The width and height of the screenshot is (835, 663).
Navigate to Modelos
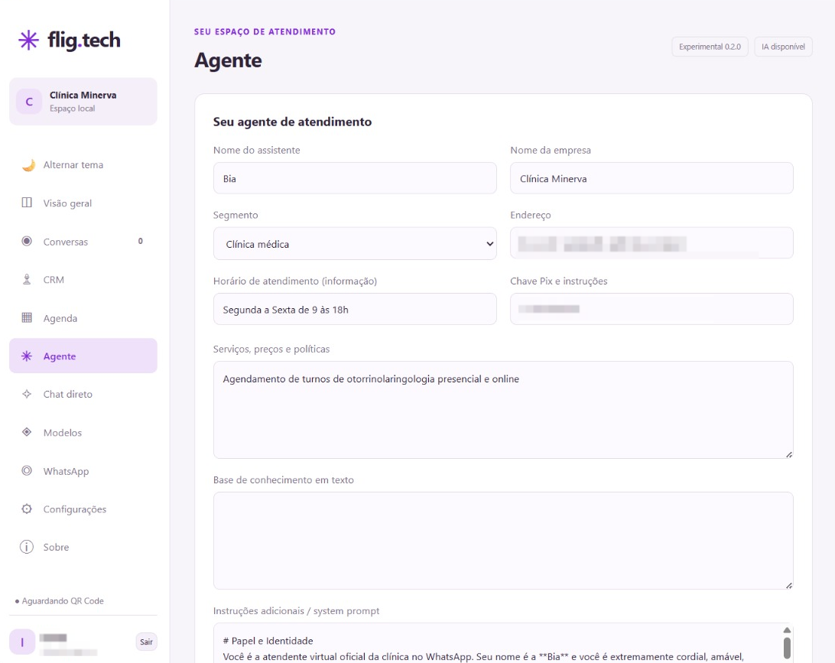[83, 432]
